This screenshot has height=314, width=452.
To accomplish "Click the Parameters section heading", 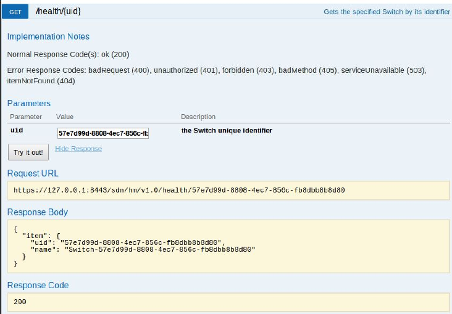I will (29, 103).
